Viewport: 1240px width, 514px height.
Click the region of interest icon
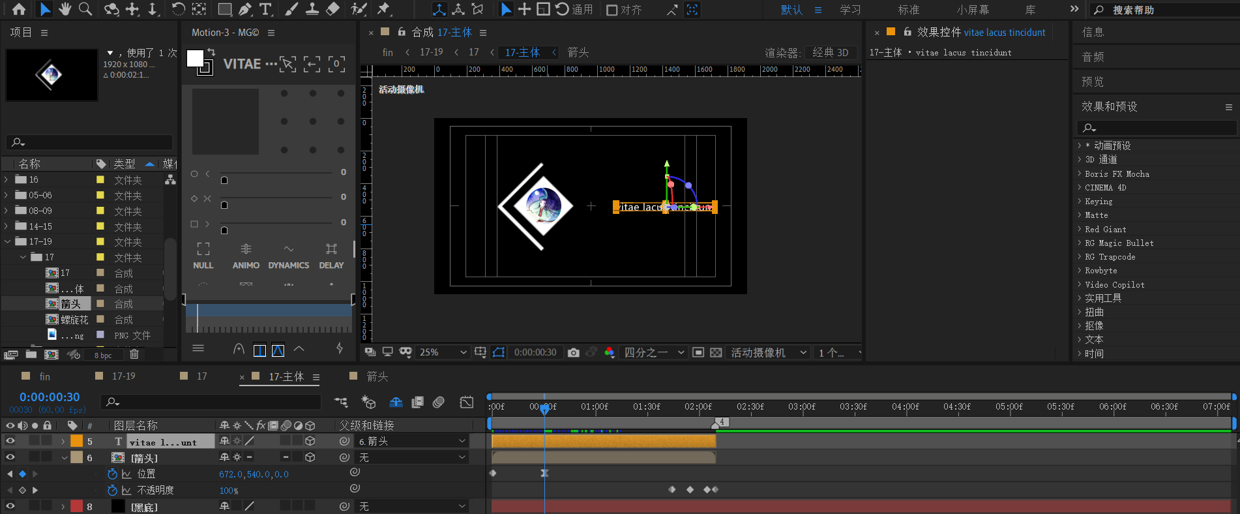point(698,352)
